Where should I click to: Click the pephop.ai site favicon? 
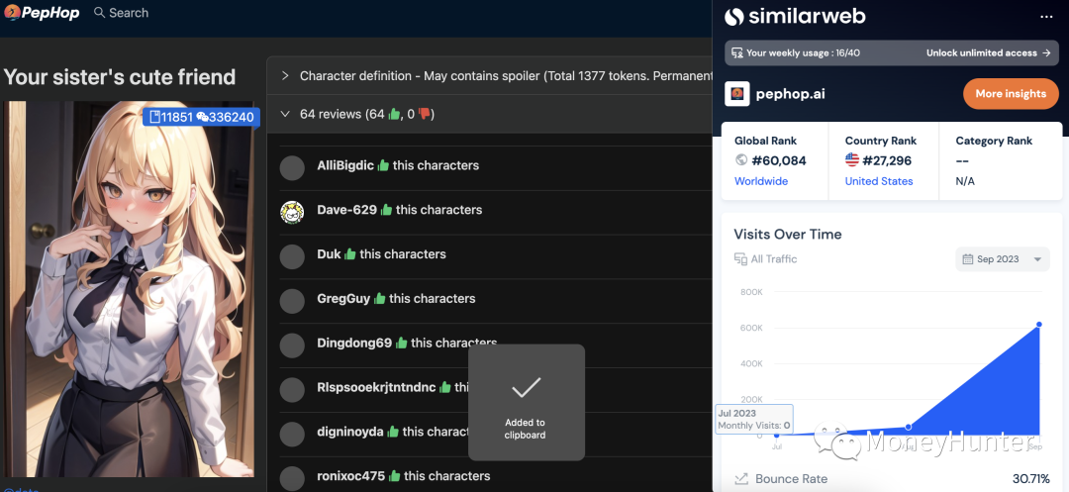[737, 94]
